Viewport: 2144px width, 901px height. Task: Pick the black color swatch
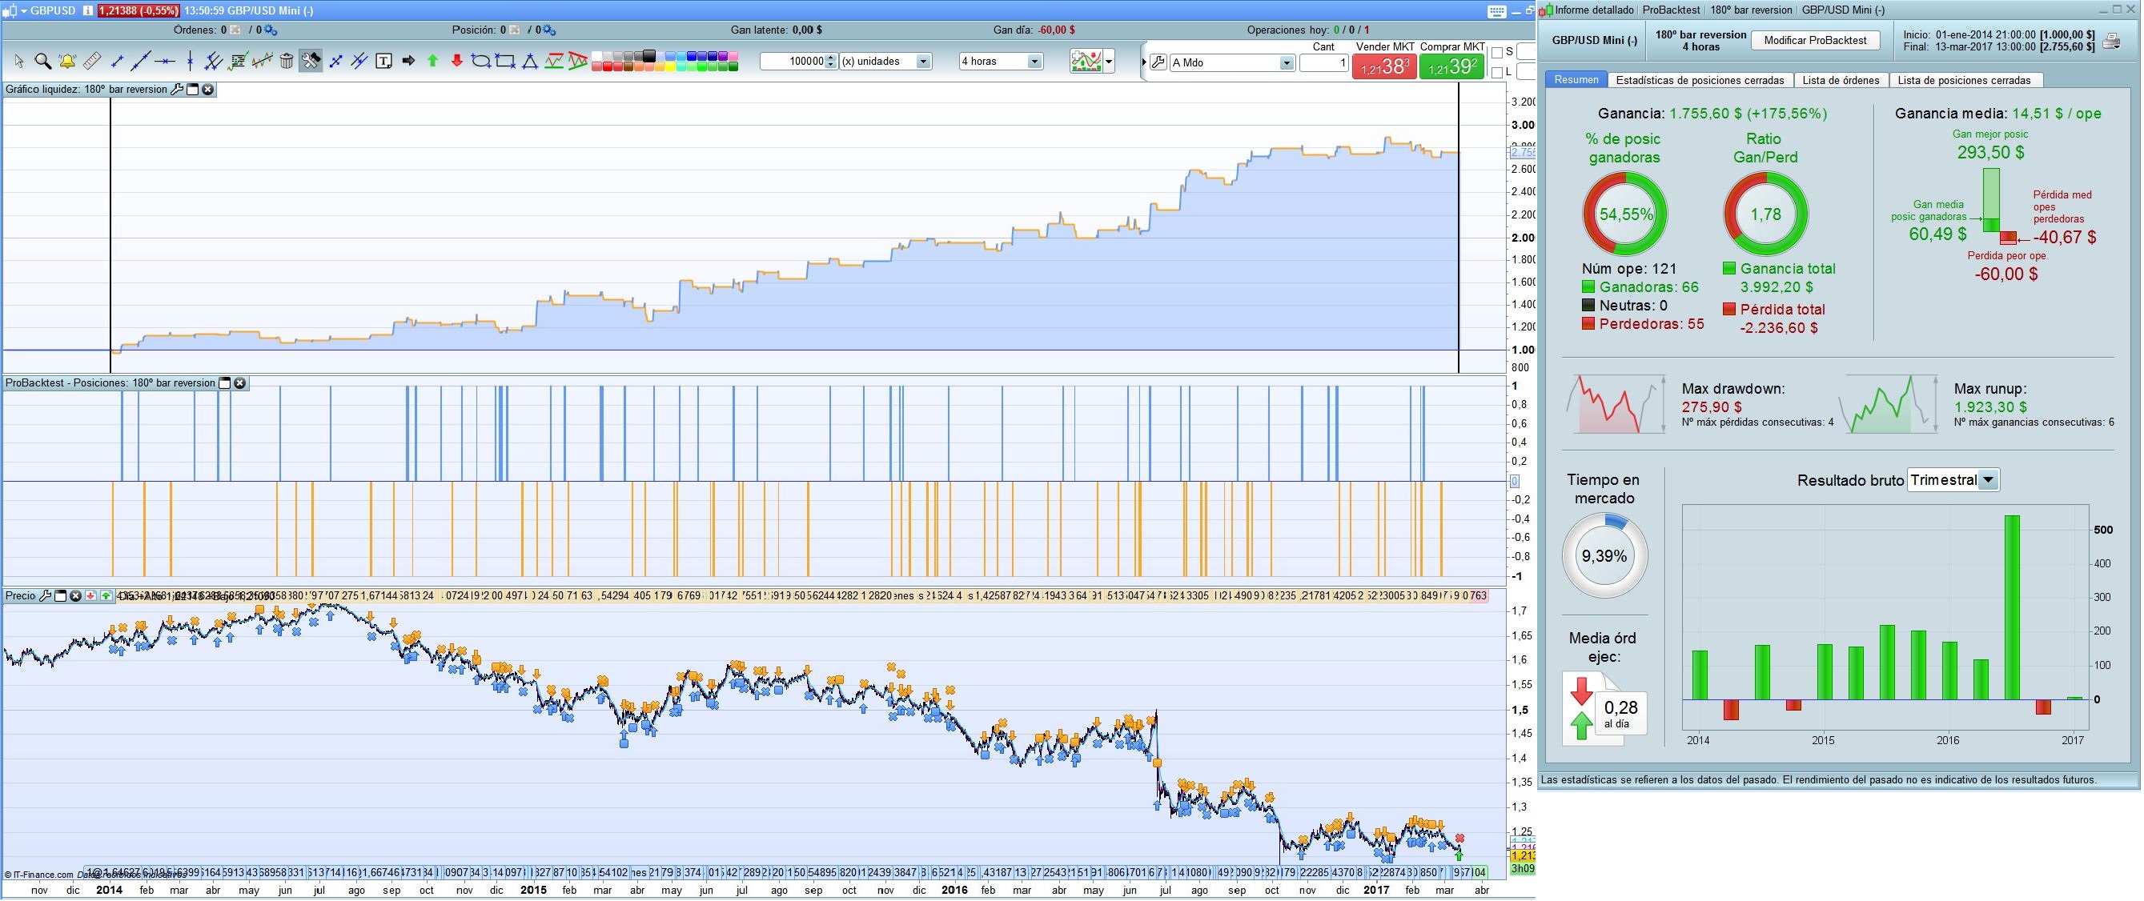(649, 56)
